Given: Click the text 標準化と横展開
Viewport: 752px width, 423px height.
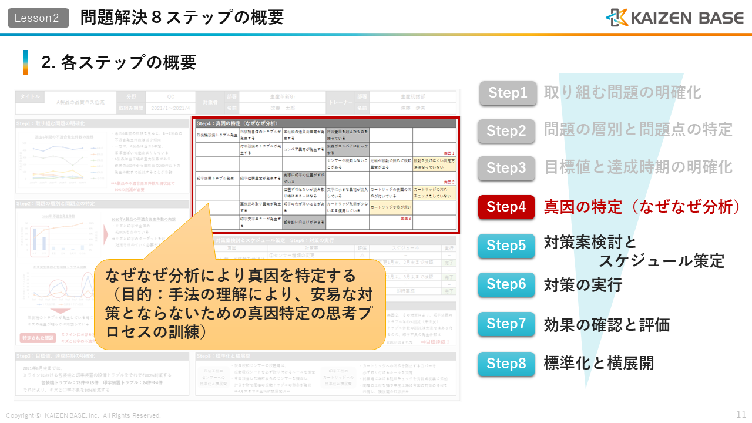Looking at the screenshot, I should tap(599, 363).
